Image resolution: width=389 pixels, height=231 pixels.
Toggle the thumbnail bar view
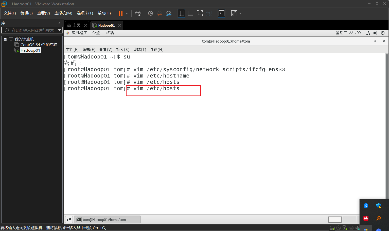[x=190, y=13]
